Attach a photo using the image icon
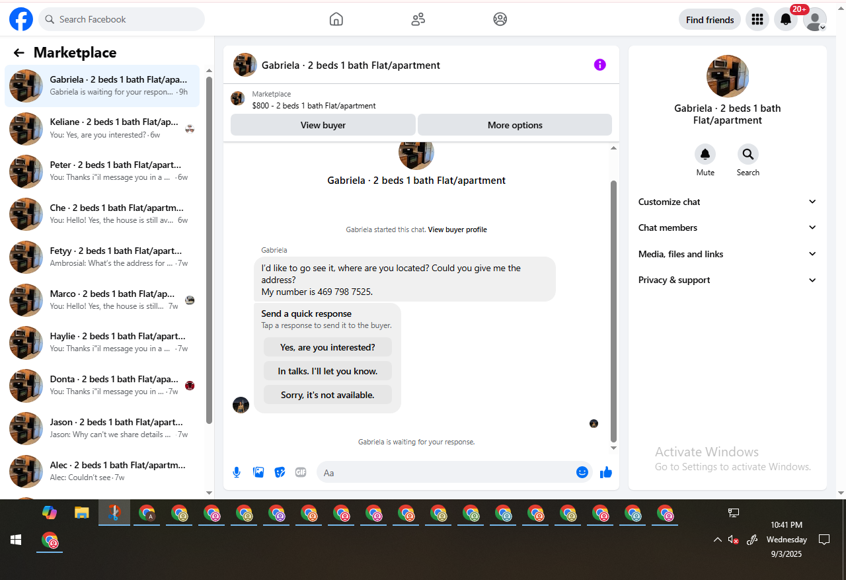 click(258, 472)
